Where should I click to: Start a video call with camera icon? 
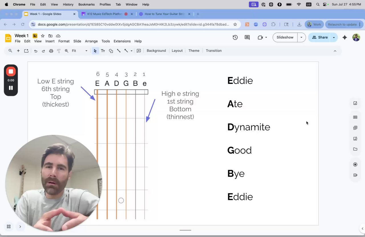260,37
